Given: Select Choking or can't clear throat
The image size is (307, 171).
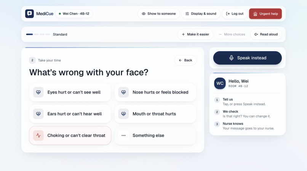Looking at the screenshot, I should [x=70, y=135].
